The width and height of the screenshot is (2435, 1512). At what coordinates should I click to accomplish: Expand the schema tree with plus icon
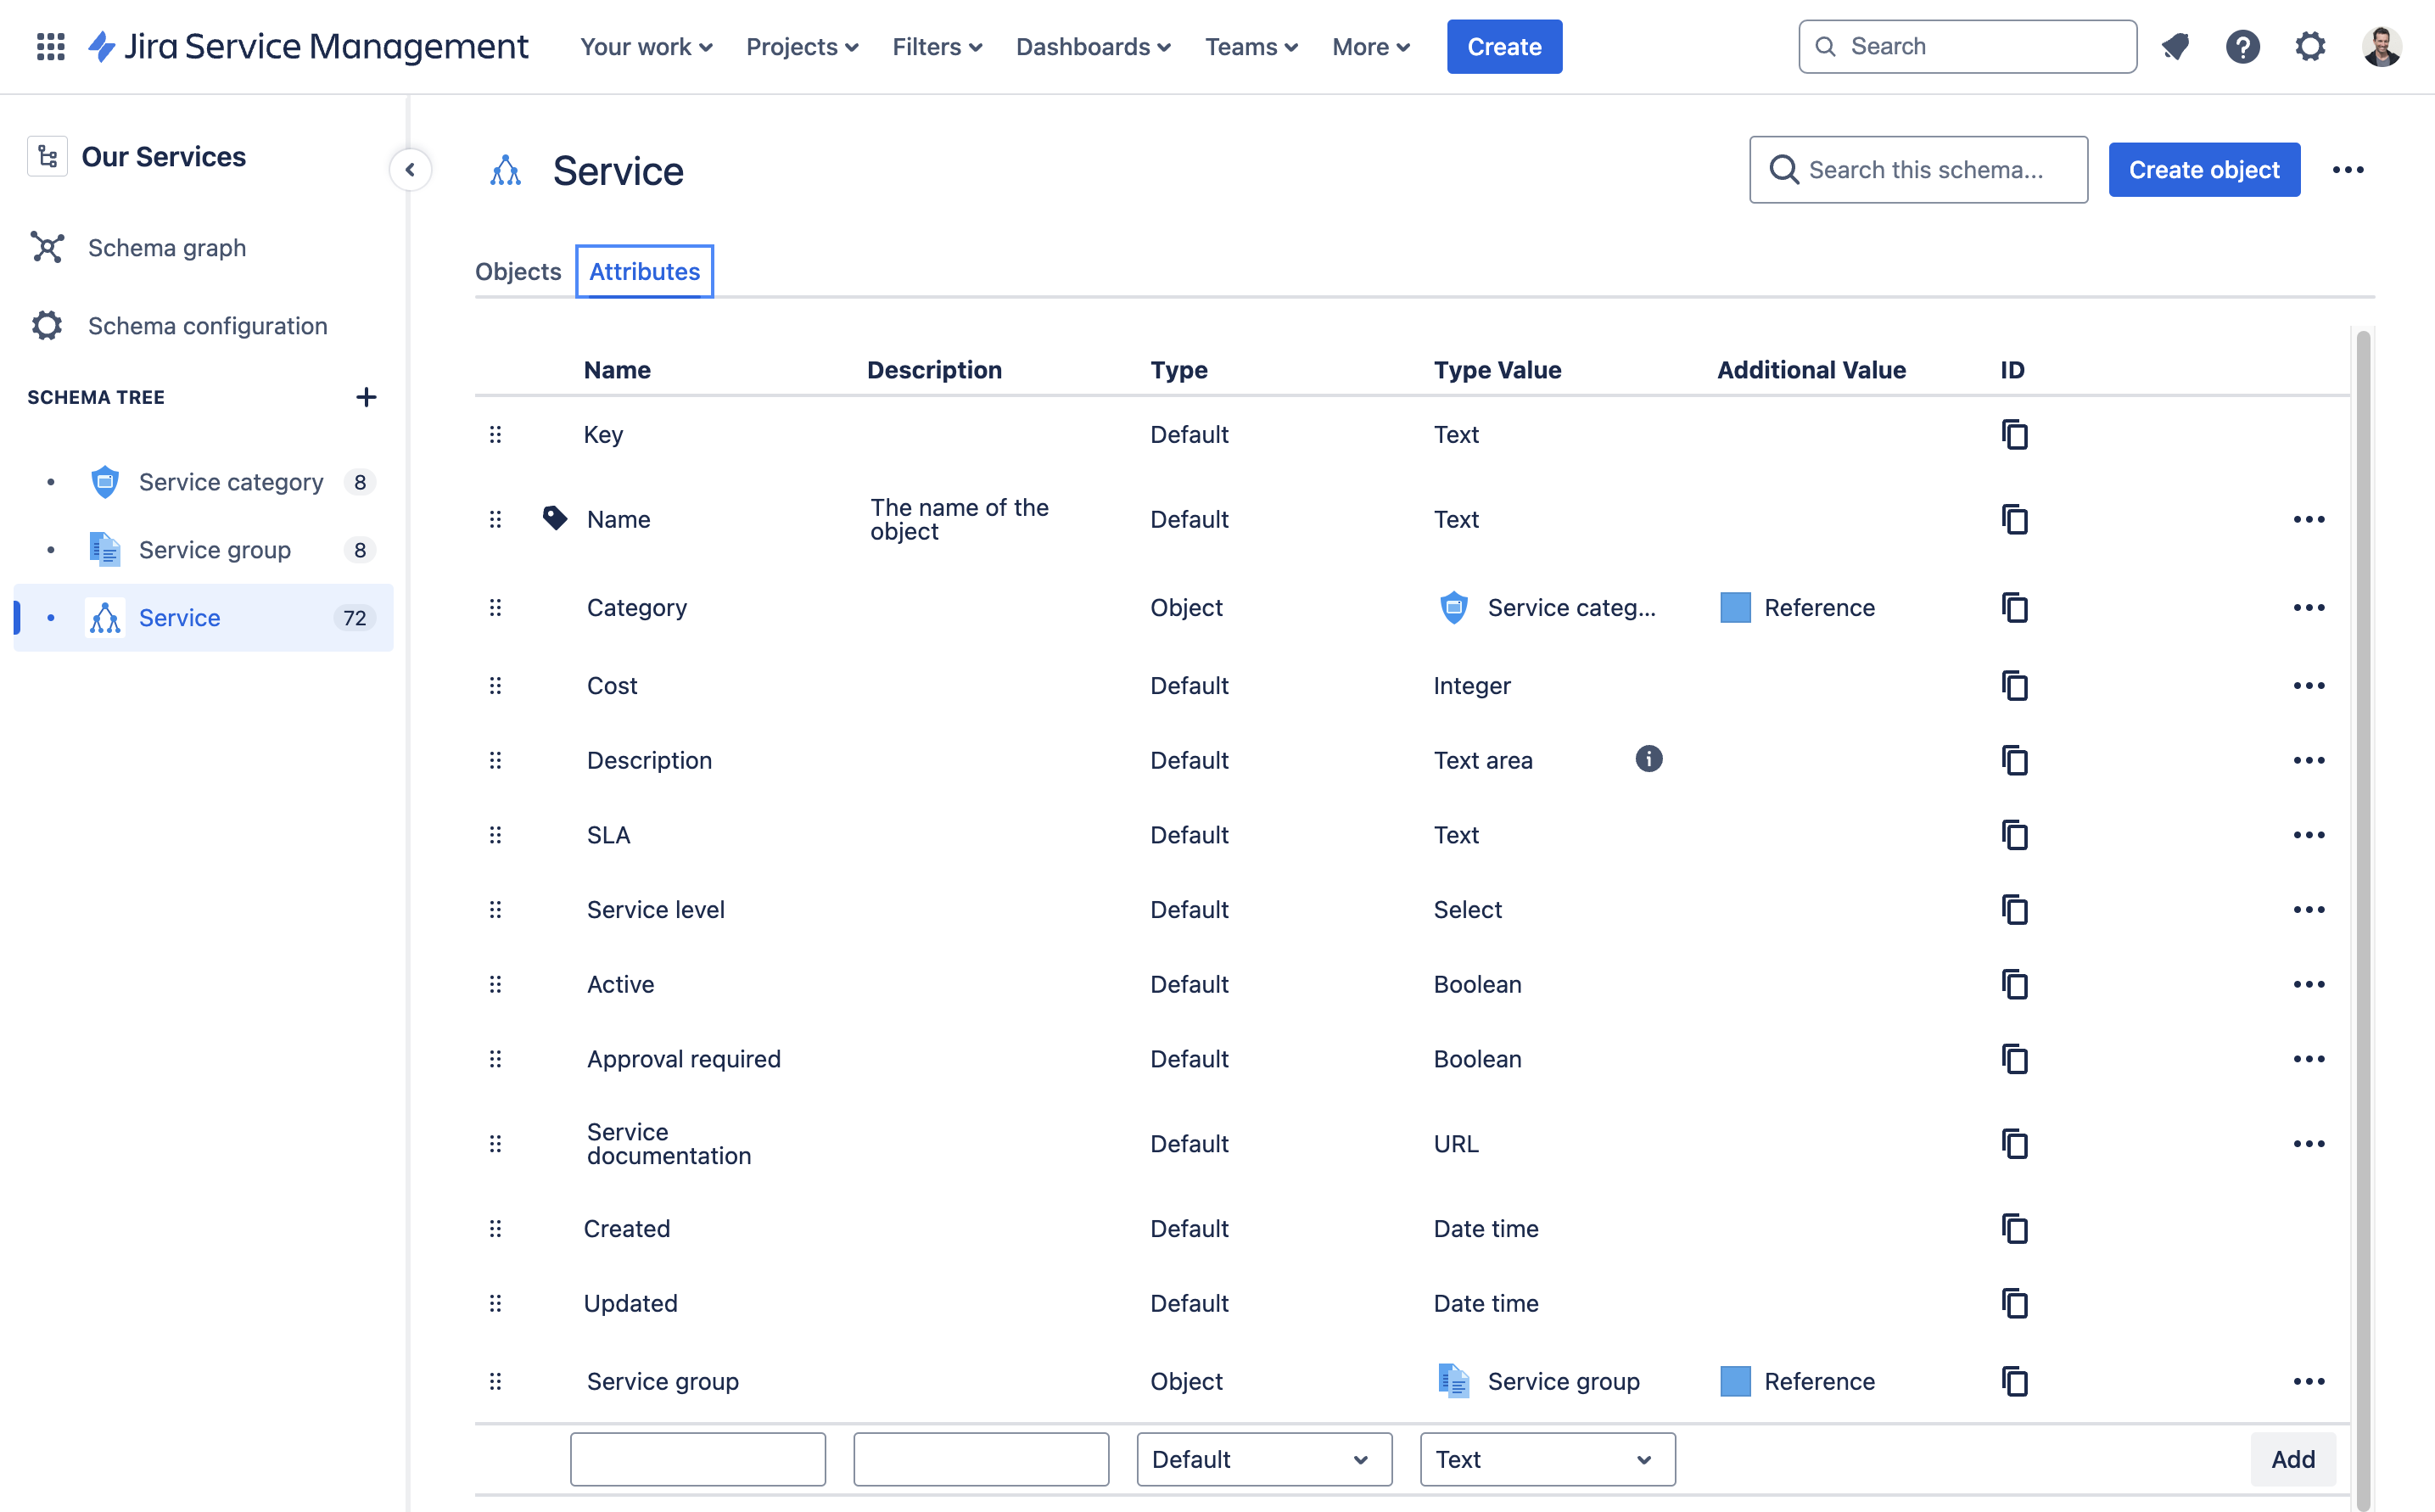coord(364,395)
